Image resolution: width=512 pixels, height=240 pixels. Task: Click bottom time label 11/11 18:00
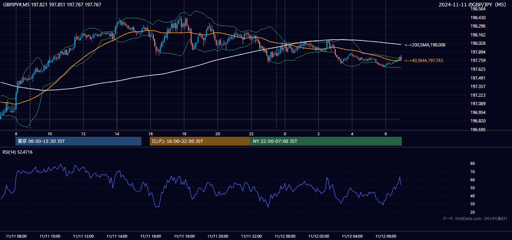click(184, 236)
